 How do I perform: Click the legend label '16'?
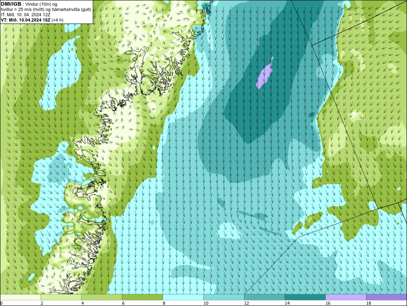[x=328, y=303]
